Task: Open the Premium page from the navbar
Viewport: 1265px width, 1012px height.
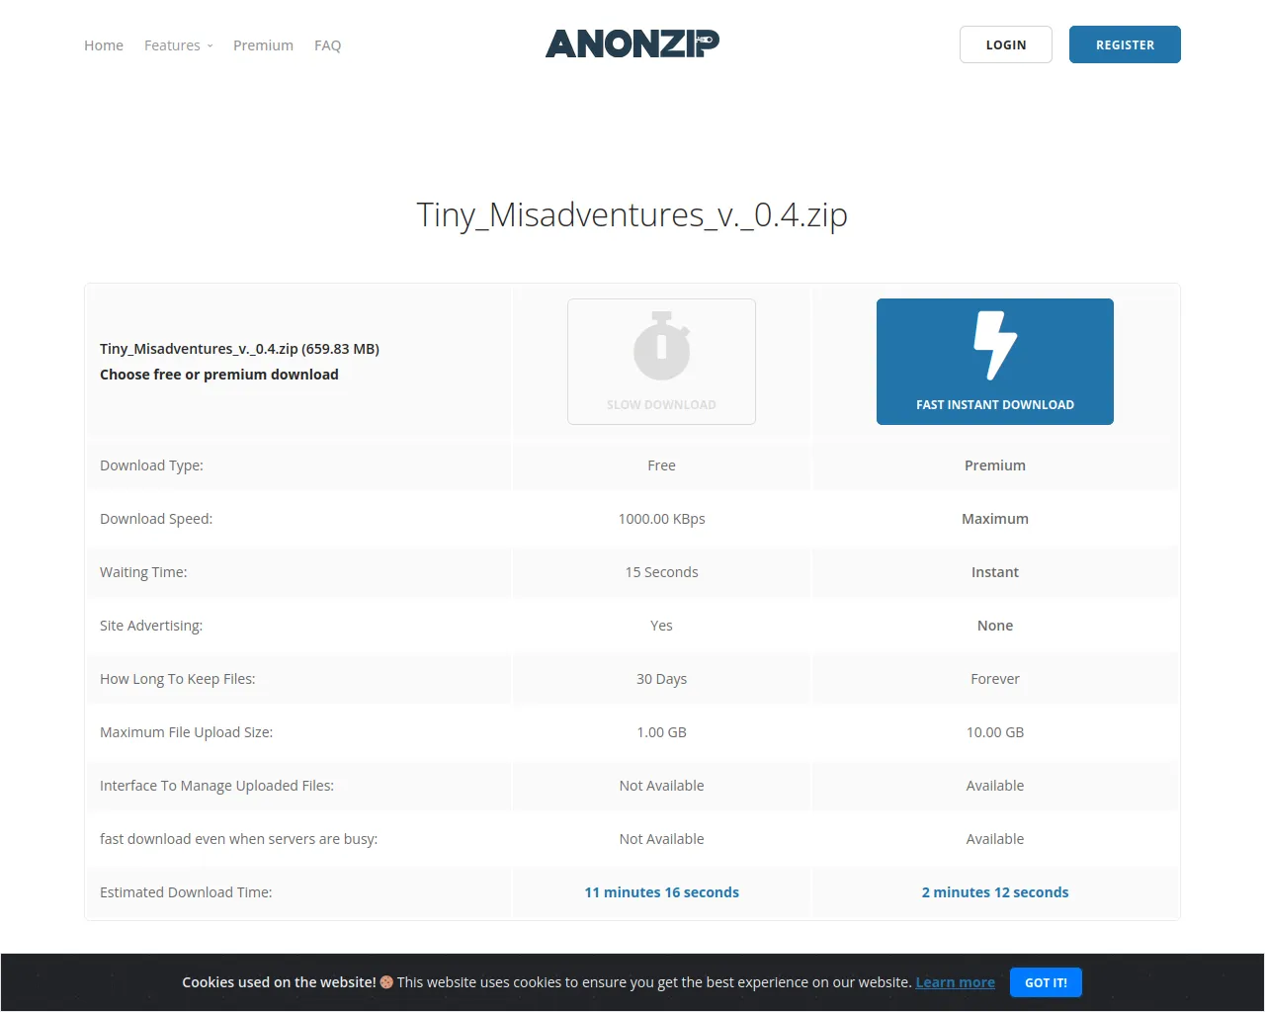Action: [x=263, y=45]
